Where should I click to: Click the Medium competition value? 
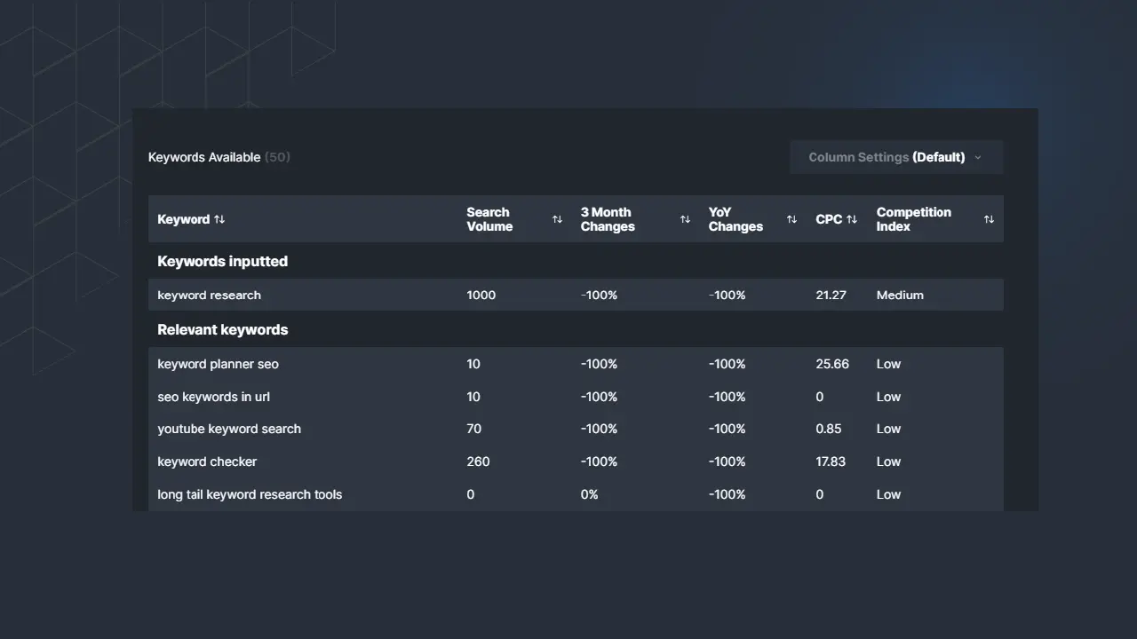coord(900,295)
